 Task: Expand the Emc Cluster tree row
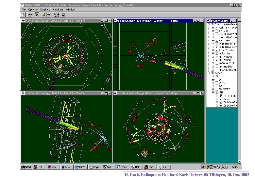213,50
